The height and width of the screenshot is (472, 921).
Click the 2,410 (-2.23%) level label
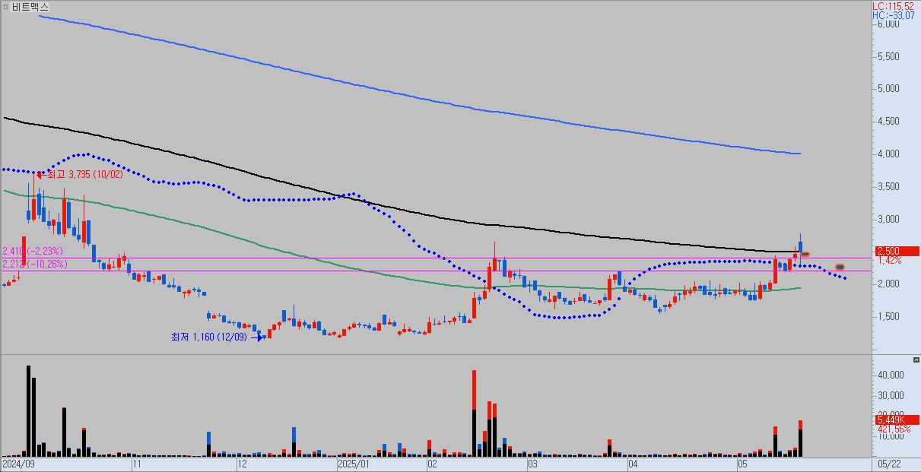coord(33,251)
